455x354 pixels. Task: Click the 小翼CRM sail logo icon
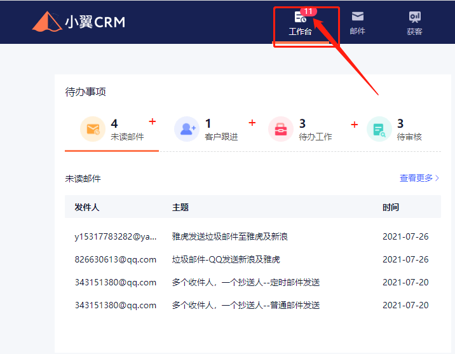tap(47, 22)
